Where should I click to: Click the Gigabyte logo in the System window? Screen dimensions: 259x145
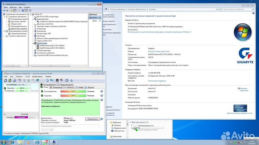pos(245,55)
